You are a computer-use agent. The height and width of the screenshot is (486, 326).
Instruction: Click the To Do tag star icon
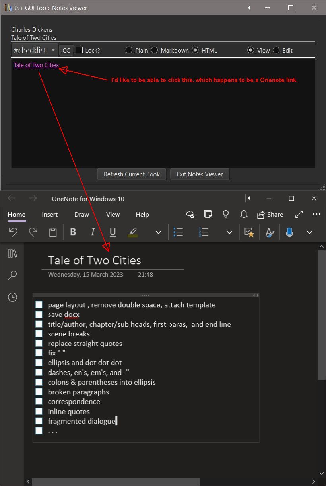249,232
